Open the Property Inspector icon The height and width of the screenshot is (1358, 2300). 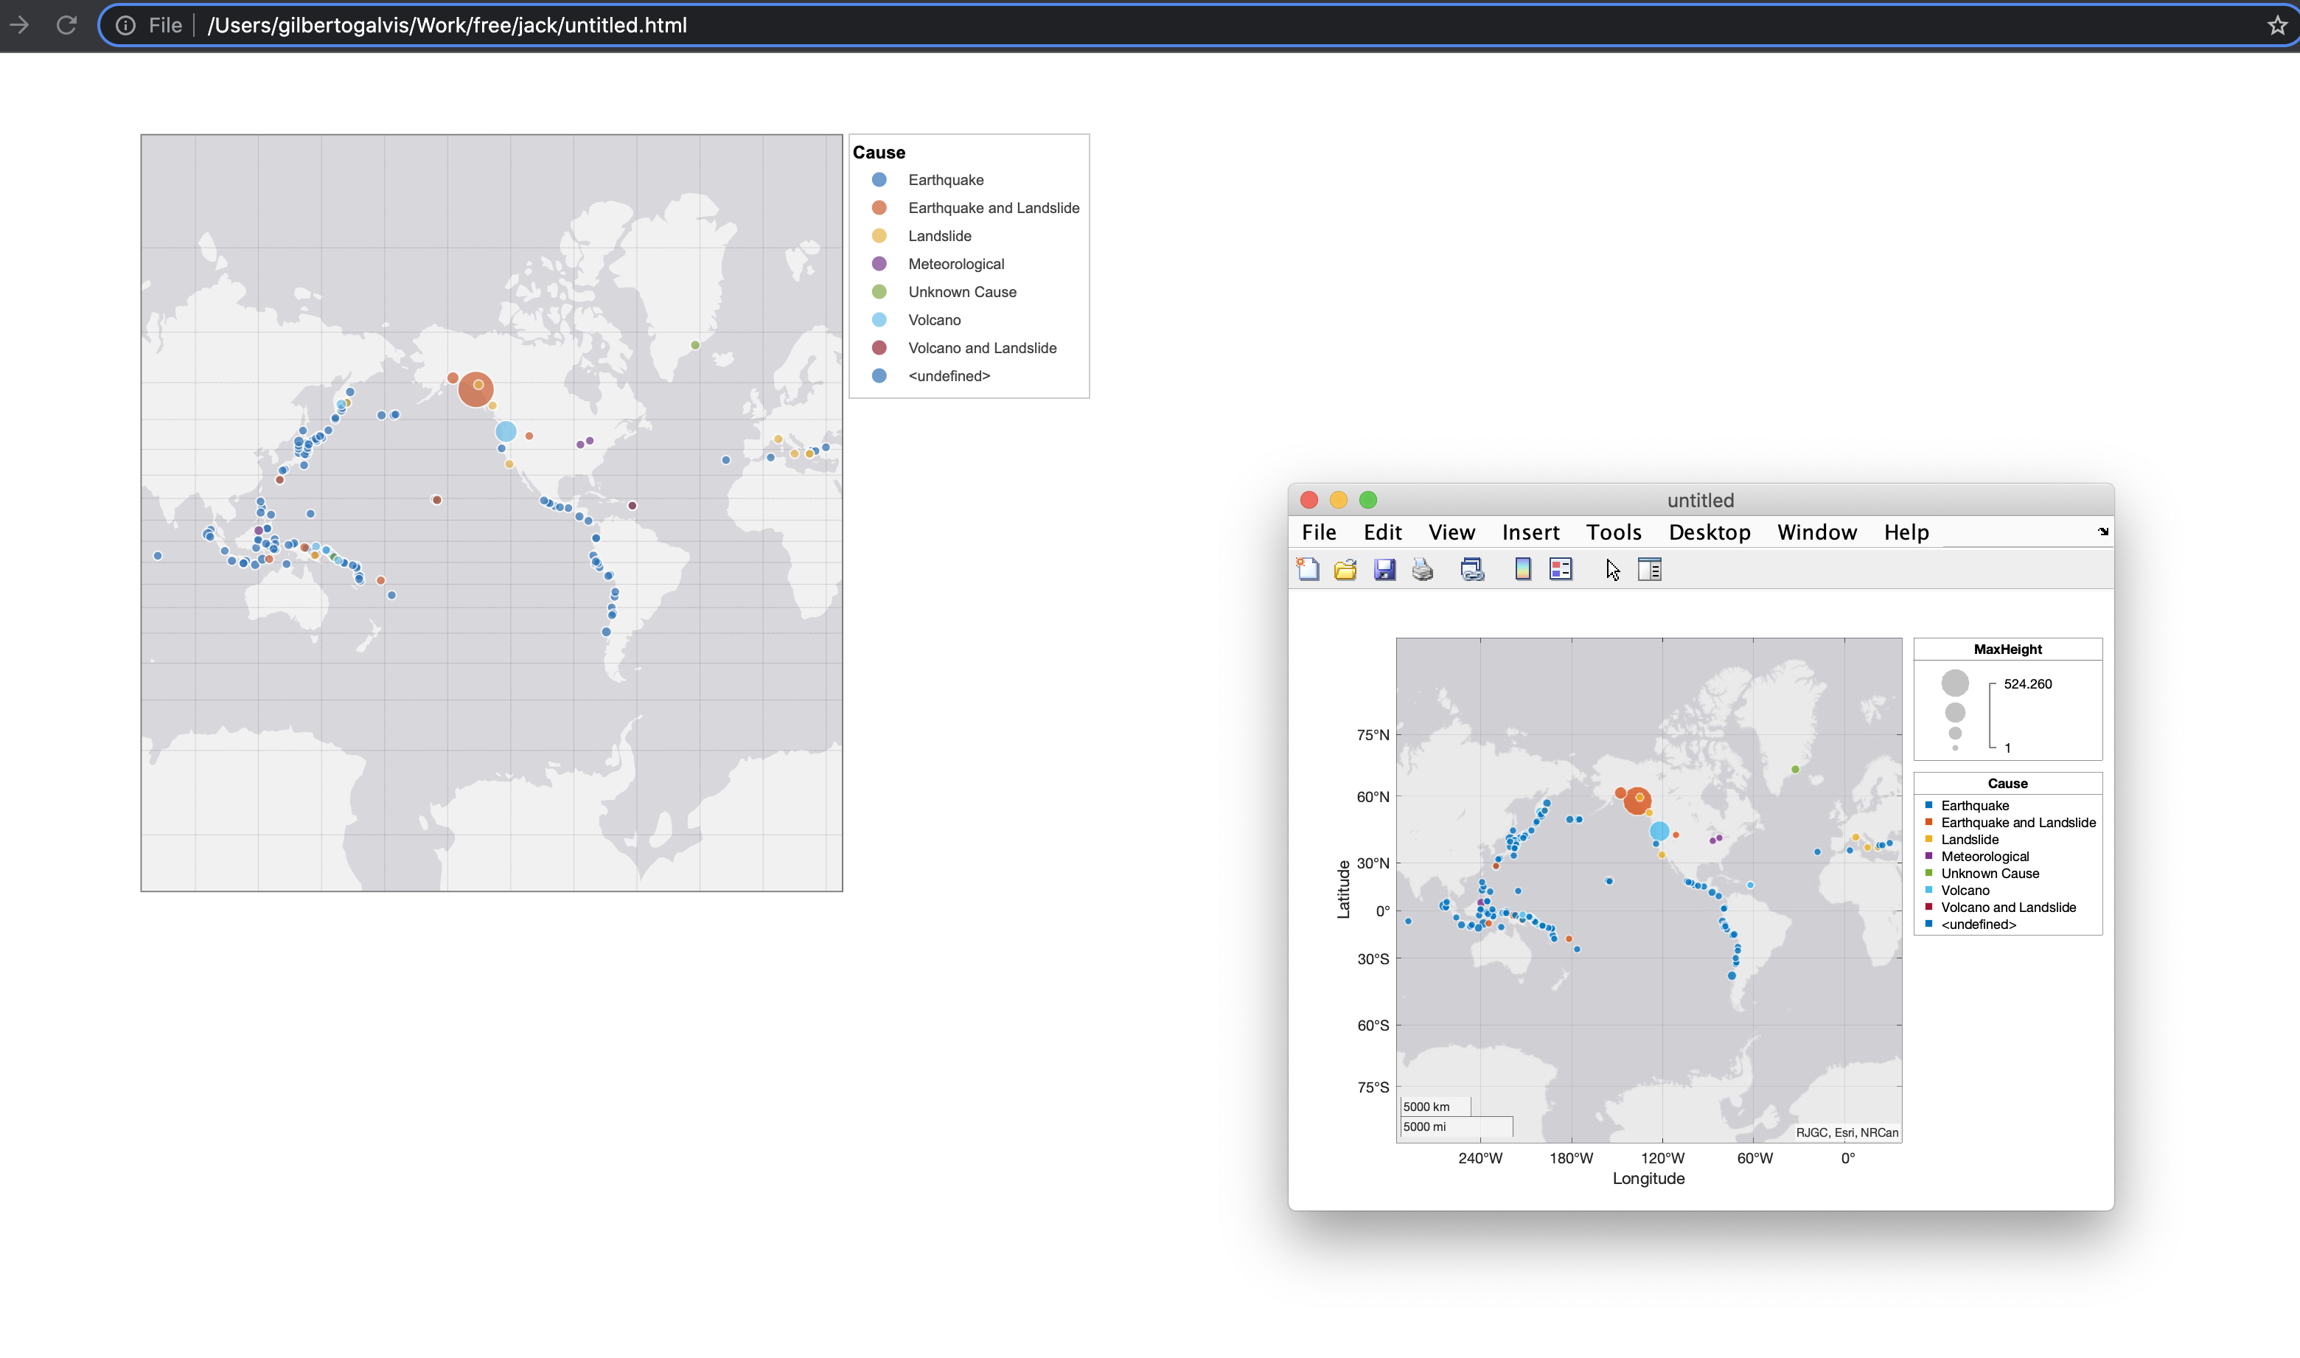(1650, 569)
